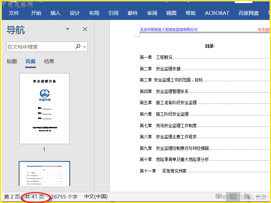Go to 第九章 安全监理控制要点与预控措施 entry
The width and height of the screenshot is (271, 203).
coord(174,148)
